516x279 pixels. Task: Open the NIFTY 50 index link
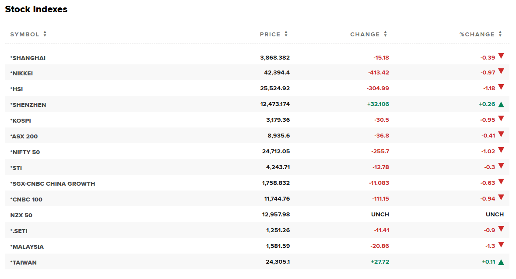pyautogui.click(x=26, y=152)
